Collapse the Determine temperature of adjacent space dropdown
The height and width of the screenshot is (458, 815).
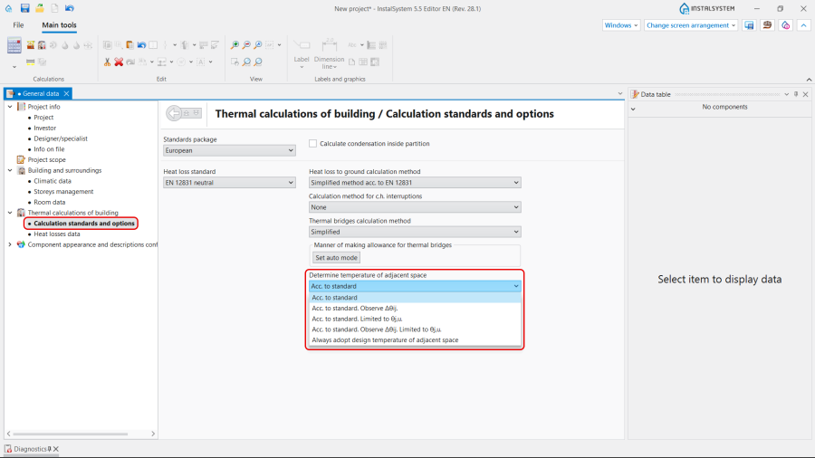click(x=415, y=286)
